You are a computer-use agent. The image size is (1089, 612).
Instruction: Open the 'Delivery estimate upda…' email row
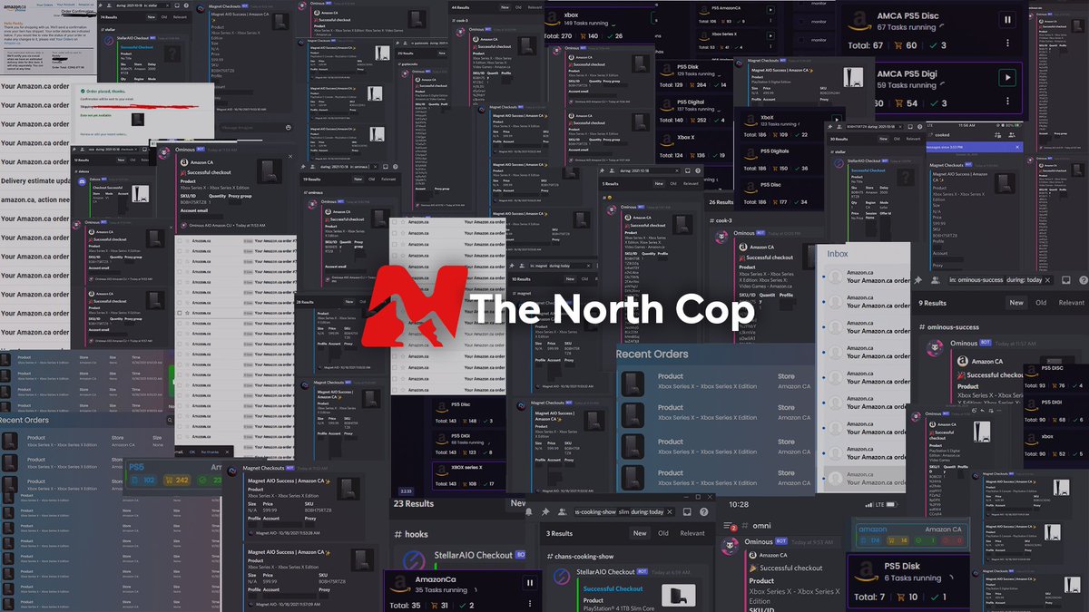[35, 180]
